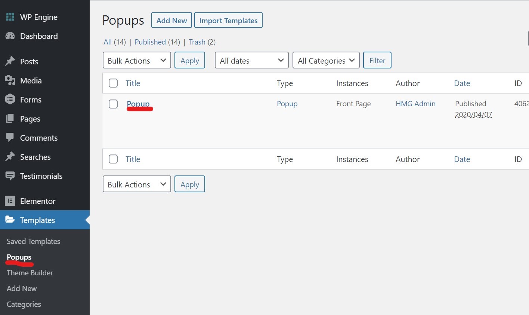This screenshot has width=529, height=315.
Task: Tick select-all checkbox in table header
Action: click(113, 83)
